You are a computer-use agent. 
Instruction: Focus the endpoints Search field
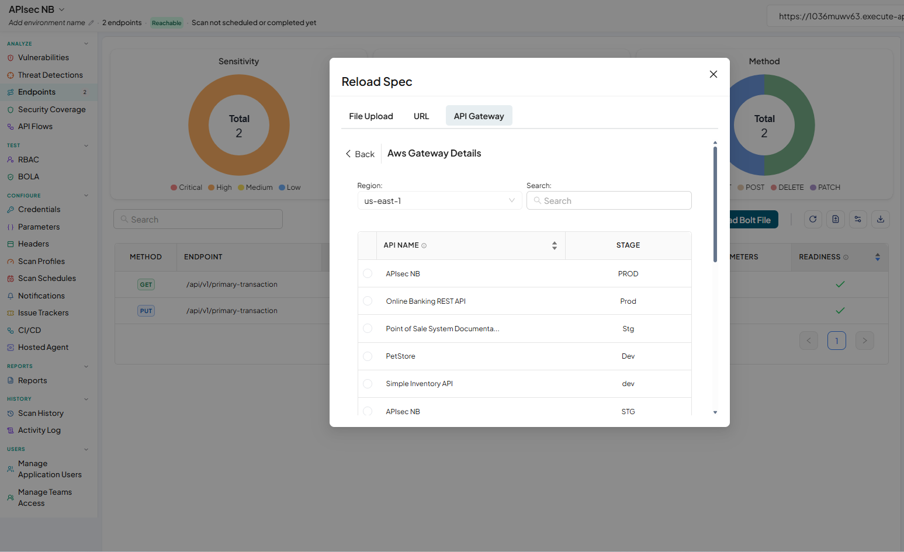[198, 220]
